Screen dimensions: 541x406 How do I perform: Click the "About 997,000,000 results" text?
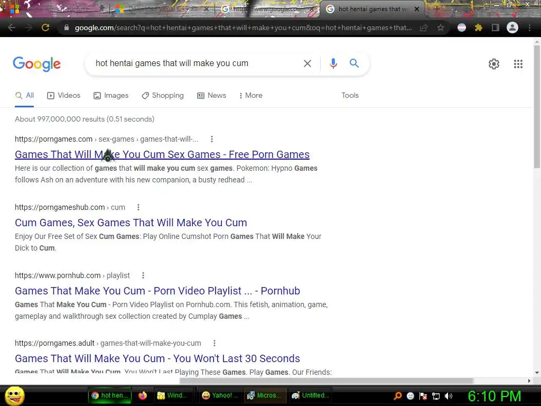click(85, 119)
